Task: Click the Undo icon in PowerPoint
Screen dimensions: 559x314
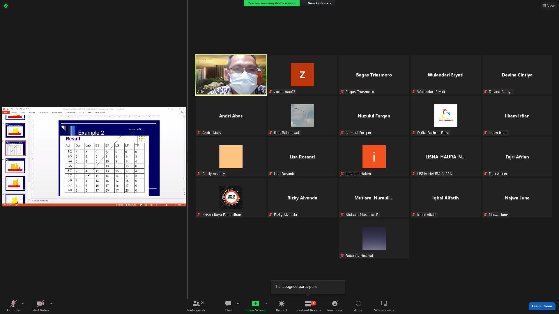Action: (12, 109)
